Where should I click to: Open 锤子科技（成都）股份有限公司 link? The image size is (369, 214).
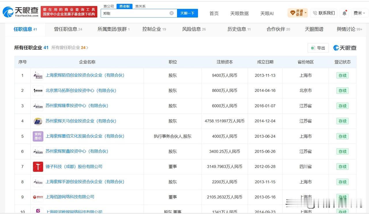(74, 166)
